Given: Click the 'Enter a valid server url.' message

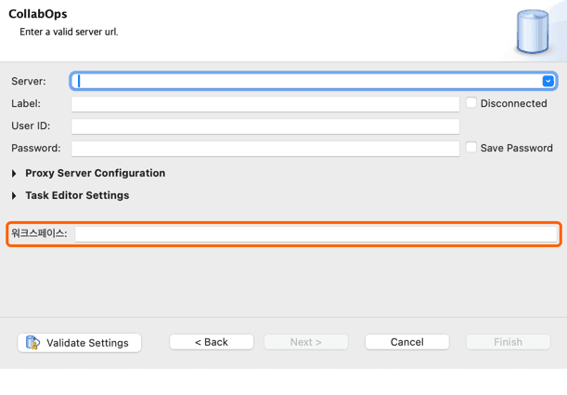Looking at the screenshot, I should tap(69, 32).
